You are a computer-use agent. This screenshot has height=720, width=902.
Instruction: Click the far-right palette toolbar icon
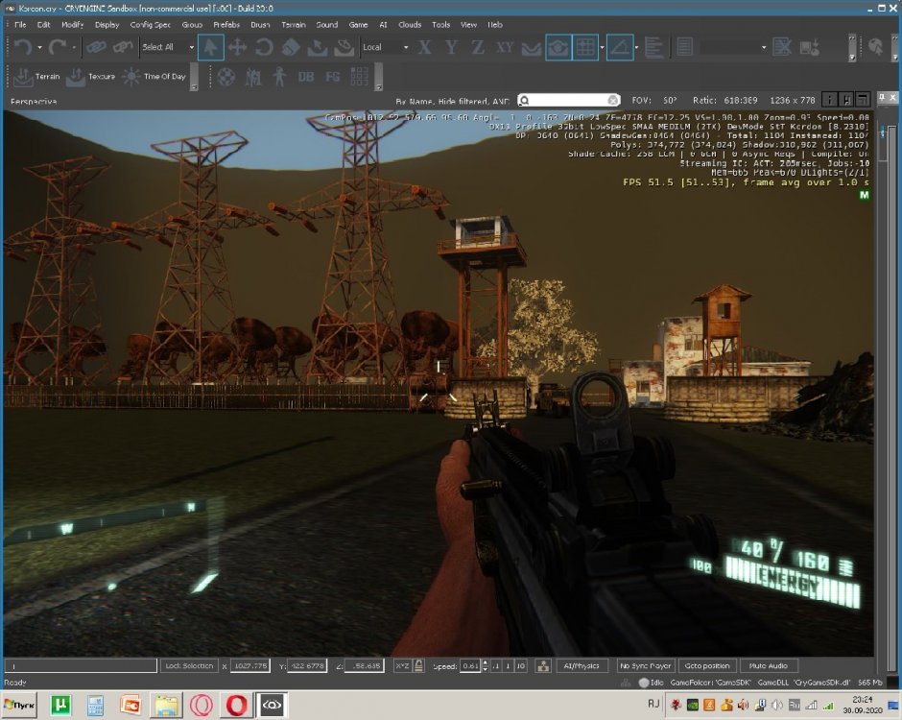pyautogui.click(x=875, y=47)
